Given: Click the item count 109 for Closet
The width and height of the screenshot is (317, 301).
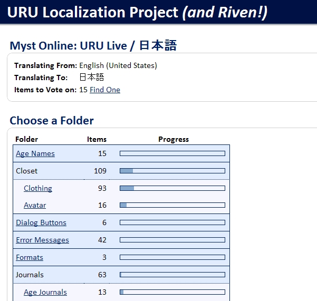Looking at the screenshot, I should coord(100,171).
